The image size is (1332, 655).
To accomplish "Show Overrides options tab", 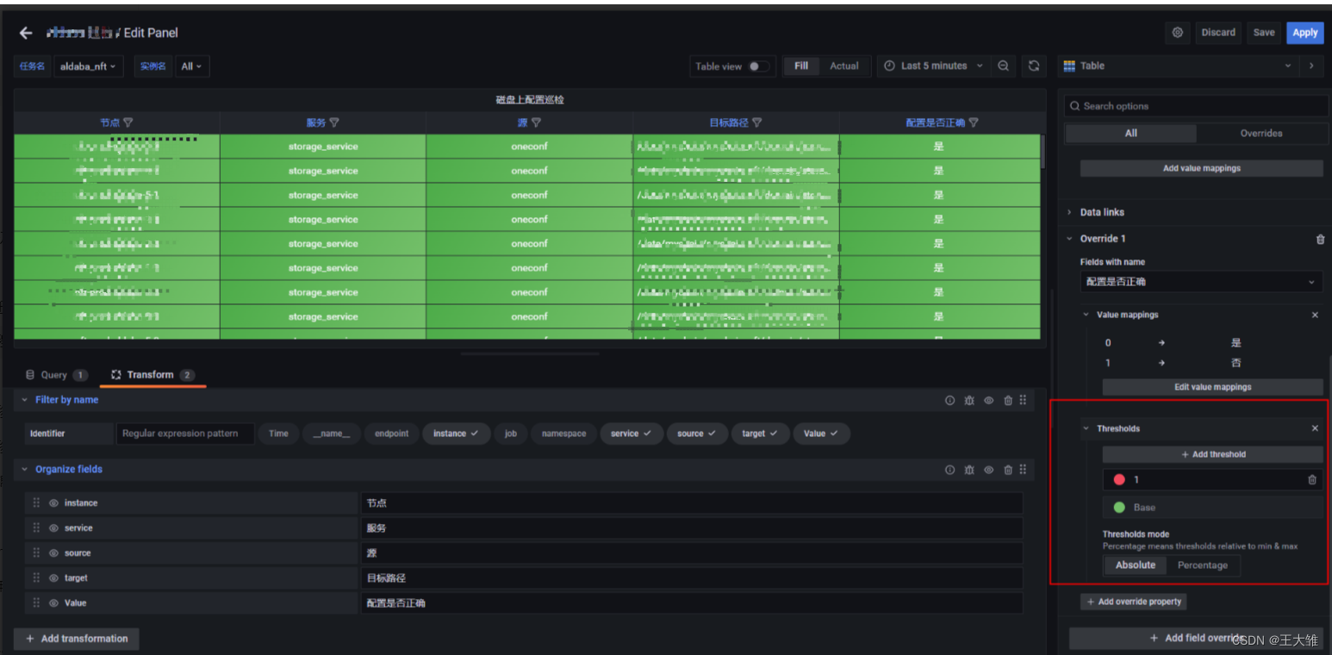I will 1261,134.
